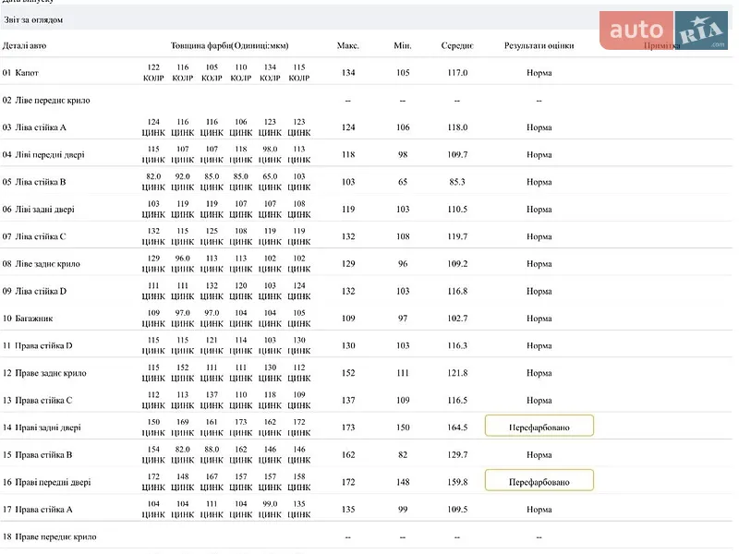
Task: Select the '01 Капот' row label
Action: click(20, 73)
